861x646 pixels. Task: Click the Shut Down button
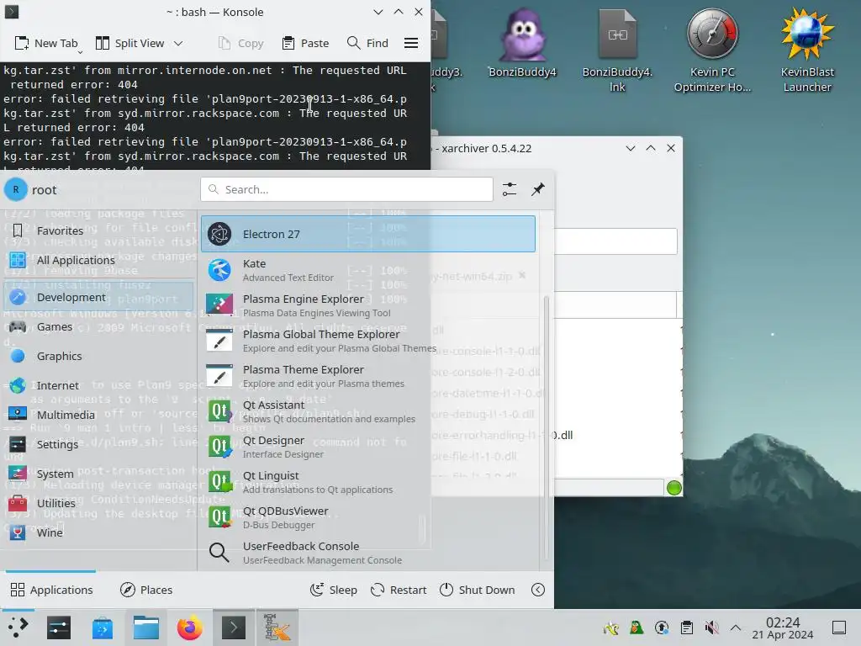[x=478, y=590]
